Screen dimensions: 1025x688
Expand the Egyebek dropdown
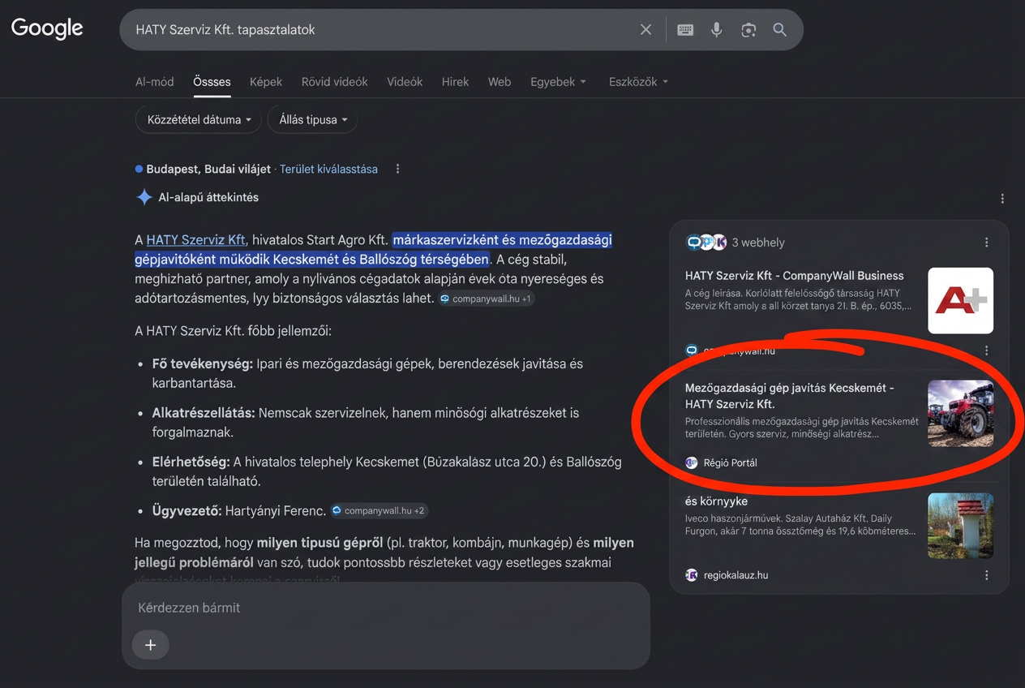pos(558,82)
